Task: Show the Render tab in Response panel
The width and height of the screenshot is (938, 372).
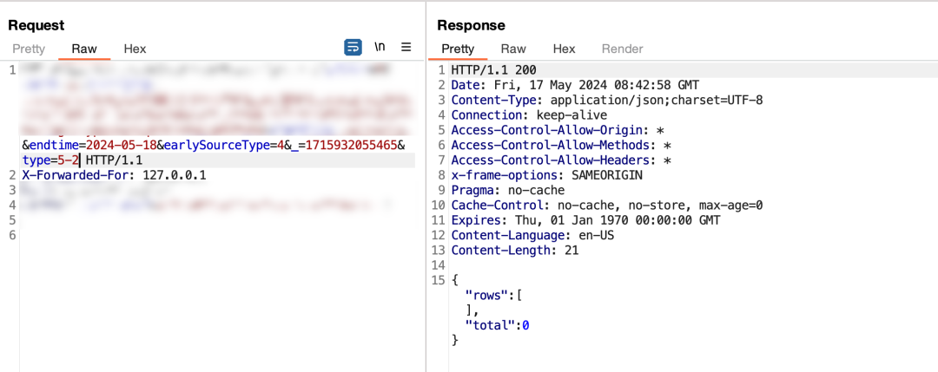Action: [x=622, y=49]
